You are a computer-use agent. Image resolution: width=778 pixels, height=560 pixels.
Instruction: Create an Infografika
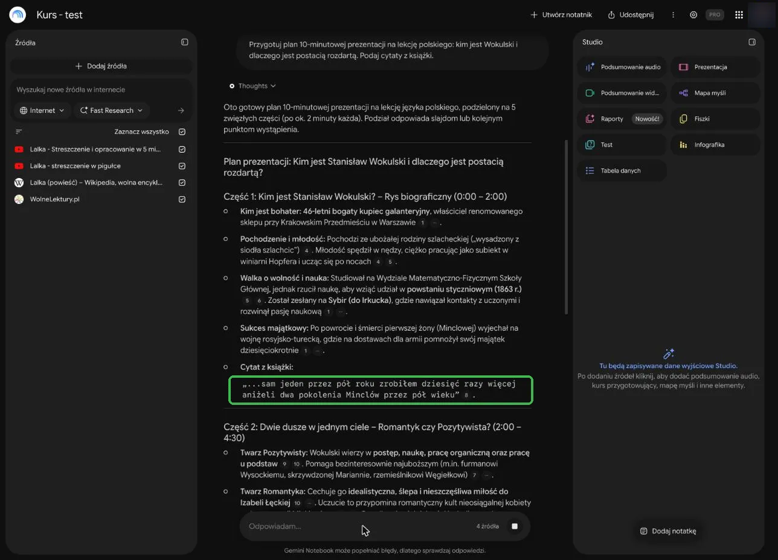click(716, 145)
